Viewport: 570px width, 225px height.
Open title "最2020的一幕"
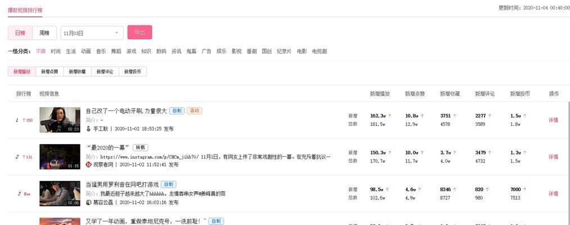[107, 147]
